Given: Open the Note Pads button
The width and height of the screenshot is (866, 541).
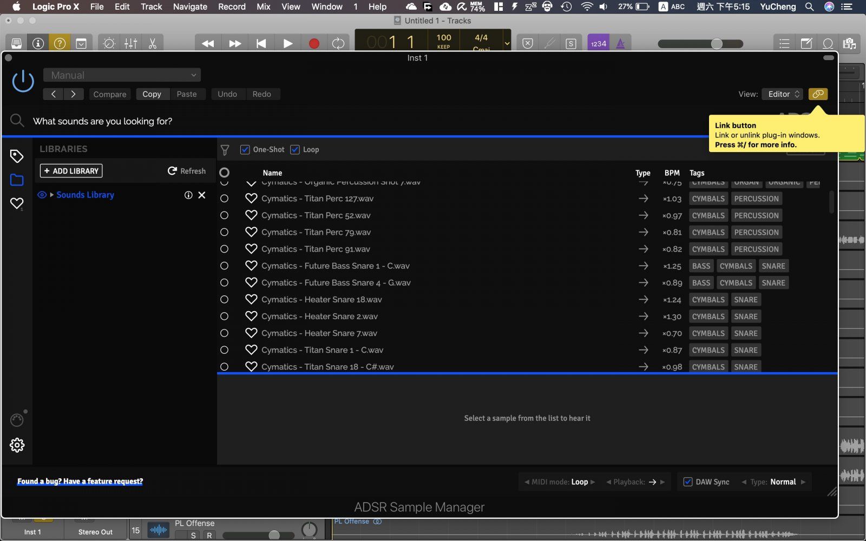Looking at the screenshot, I should [806, 43].
